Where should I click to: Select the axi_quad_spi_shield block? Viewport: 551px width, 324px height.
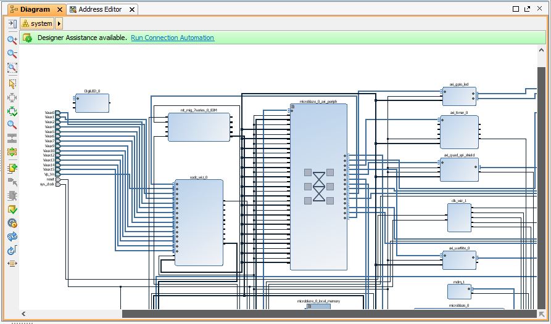pyautogui.click(x=459, y=169)
